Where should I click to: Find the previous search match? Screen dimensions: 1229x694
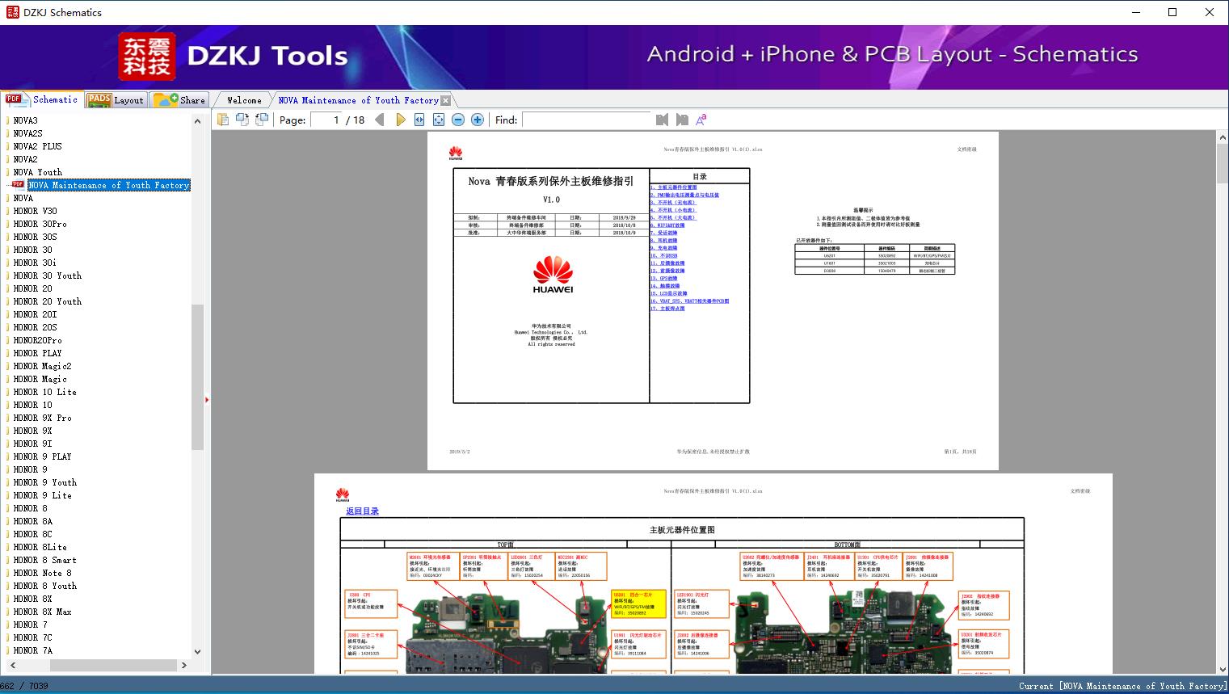(663, 120)
